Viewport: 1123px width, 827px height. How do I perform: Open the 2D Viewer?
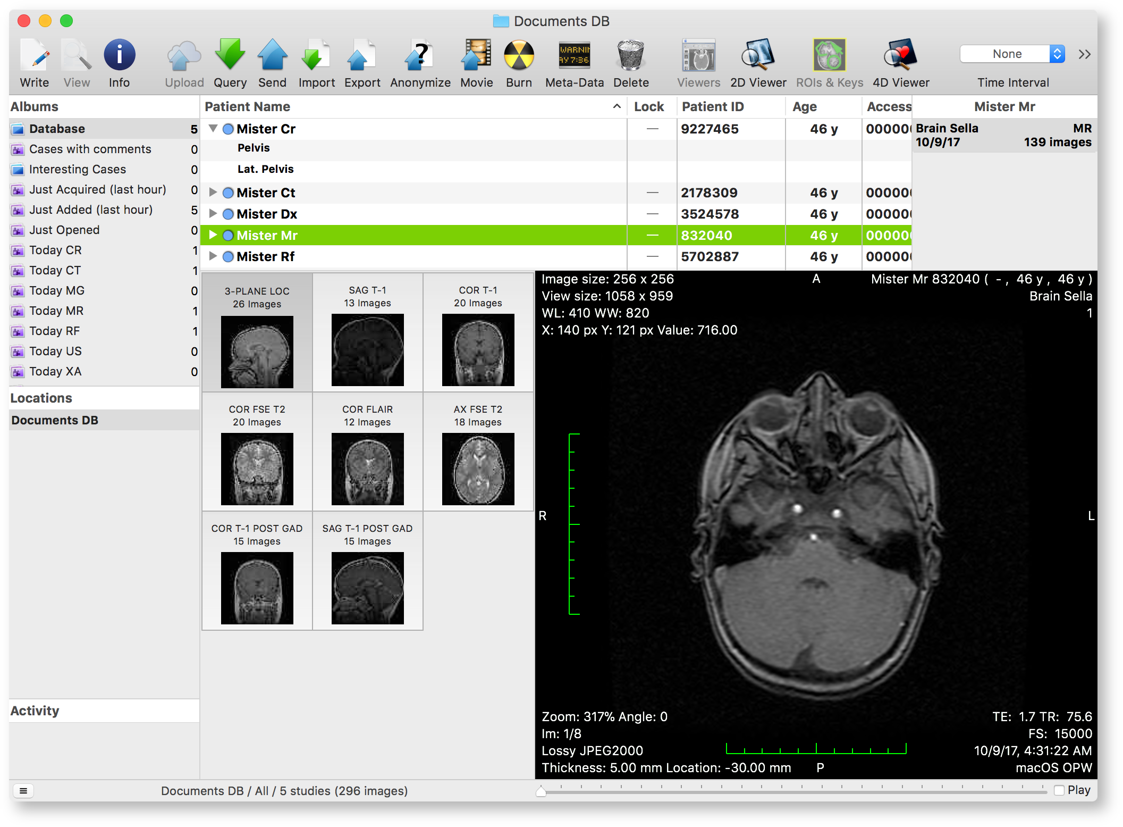coord(757,56)
